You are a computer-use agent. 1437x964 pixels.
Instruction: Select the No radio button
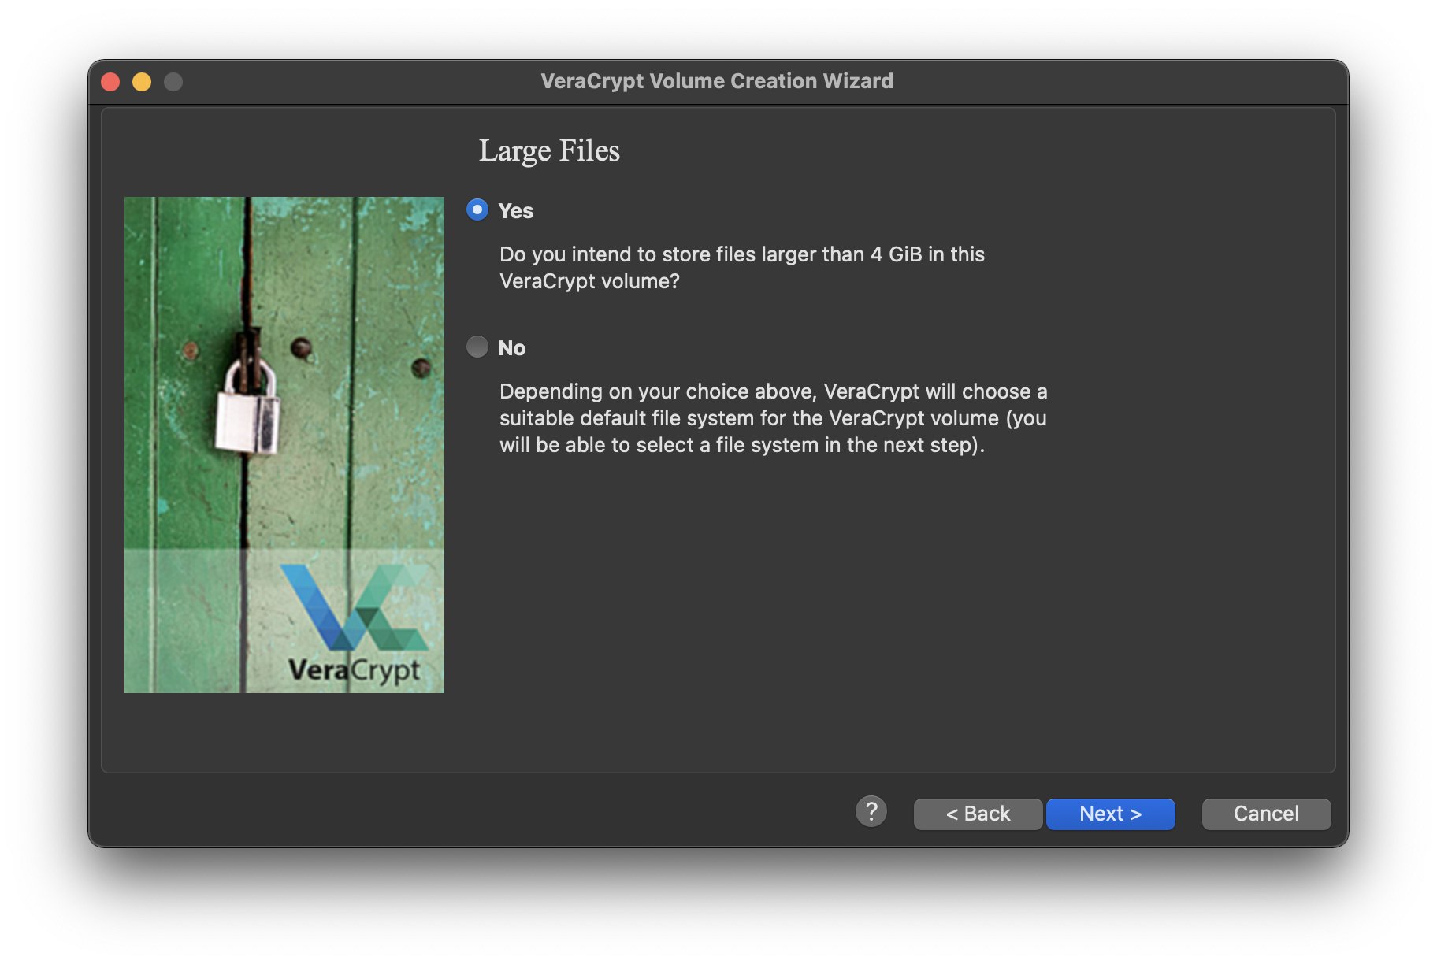[x=477, y=347]
